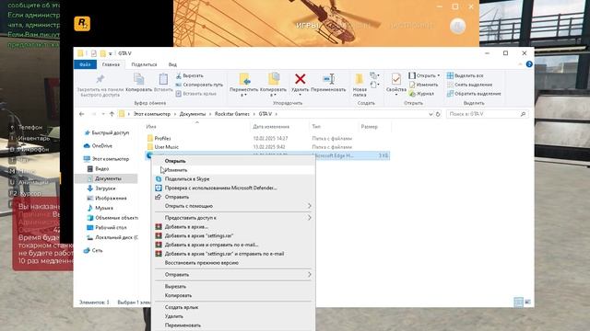590x331 pixels.
Task: Click Этот компьютер in address path
Action: [x=152, y=114]
